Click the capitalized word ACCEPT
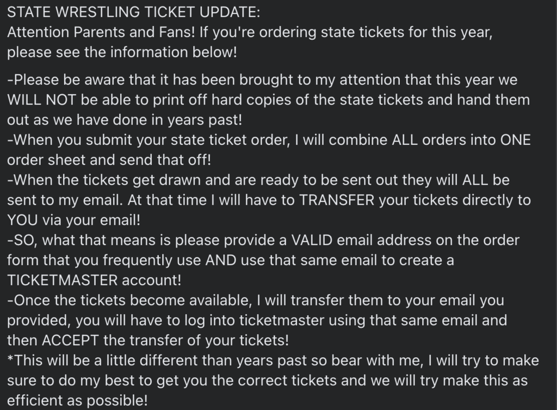The image size is (557, 410). [x=70, y=341]
